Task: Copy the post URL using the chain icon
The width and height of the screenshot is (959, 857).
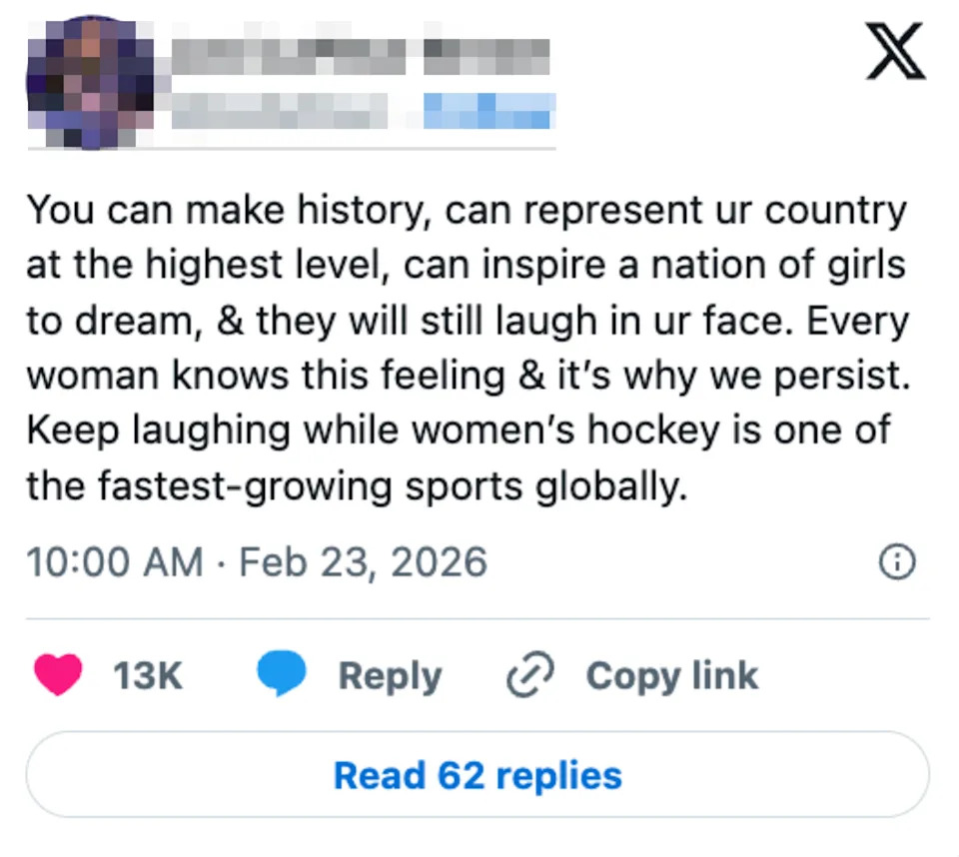Action: click(x=527, y=675)
